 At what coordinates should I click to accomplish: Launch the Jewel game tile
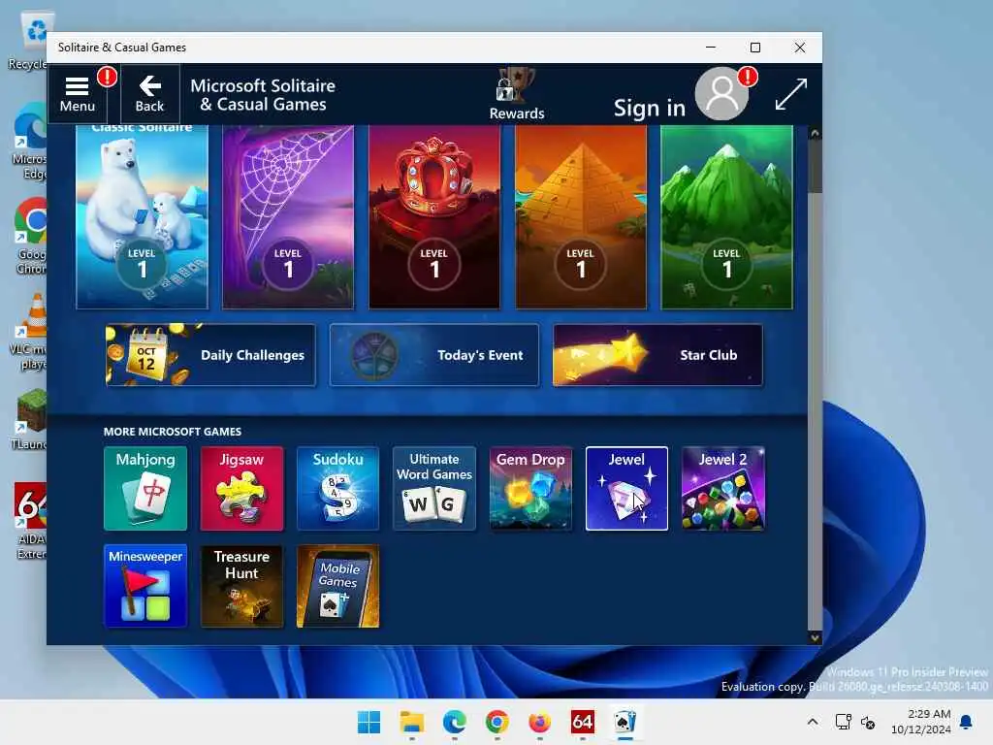click(x=627, y=489)
